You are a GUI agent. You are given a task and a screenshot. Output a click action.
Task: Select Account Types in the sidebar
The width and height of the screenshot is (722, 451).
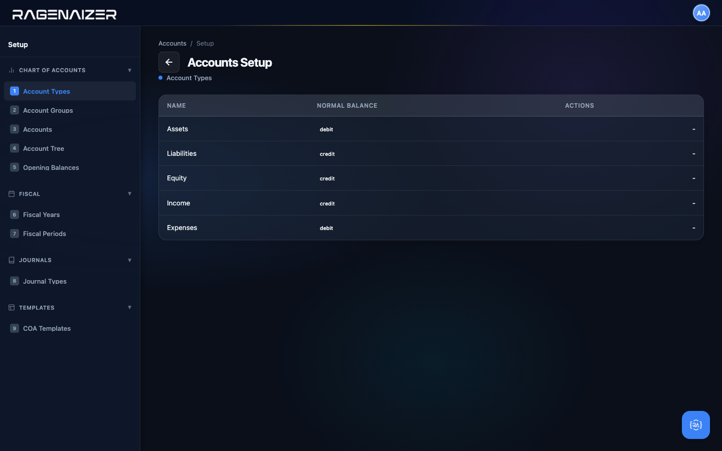70,91
